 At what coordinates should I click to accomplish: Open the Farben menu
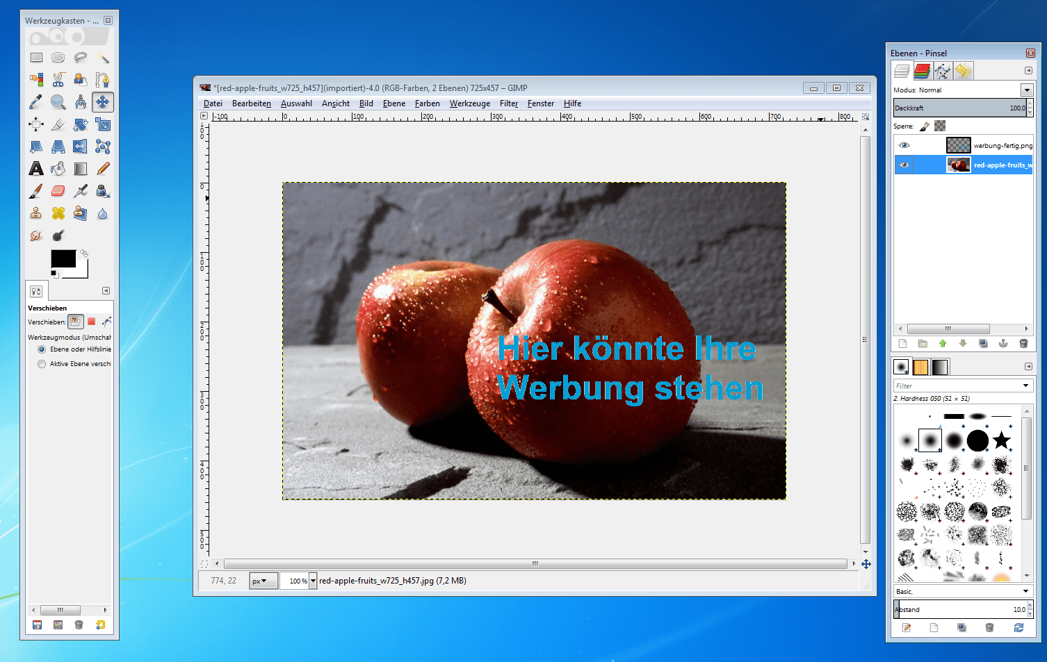coord(426,103)
